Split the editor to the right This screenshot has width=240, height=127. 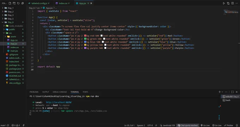click(233, 3)
